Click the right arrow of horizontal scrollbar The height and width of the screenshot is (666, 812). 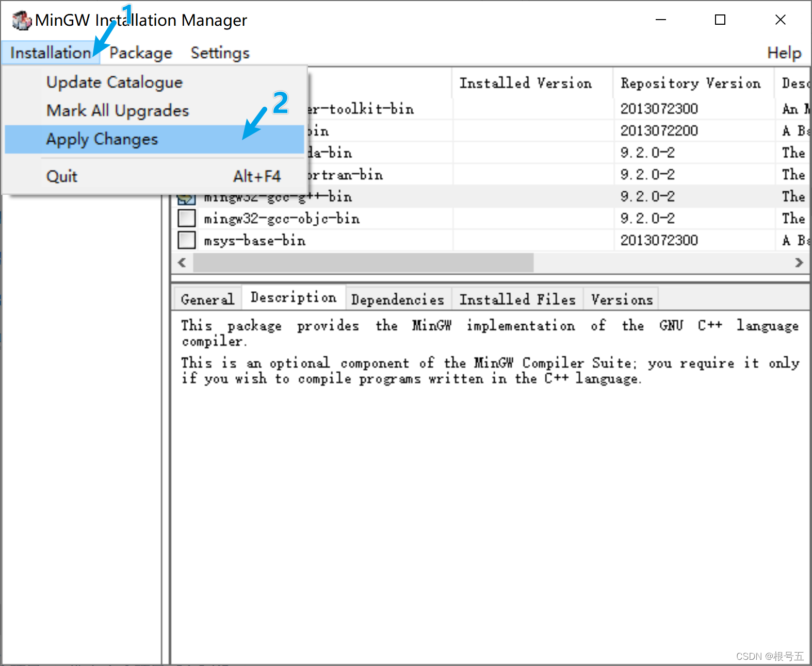click(x=799, y=262)
